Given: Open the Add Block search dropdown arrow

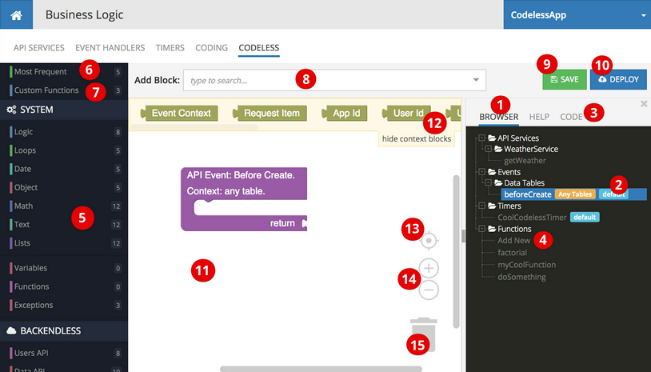Looking at the screenshot, I should 476,80.
